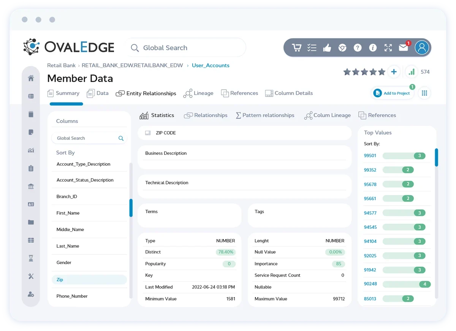Click the plus icon beside star rating

click(x=394, y=71)
